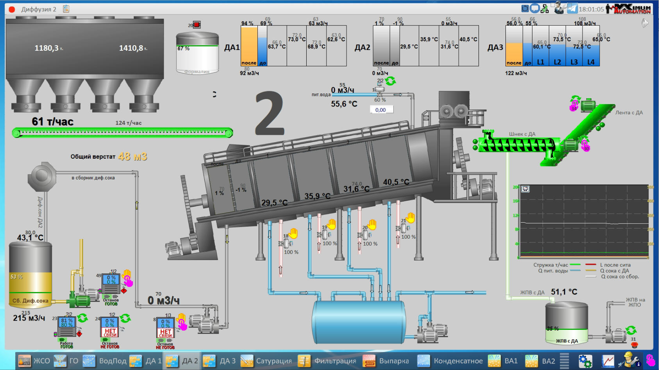Toggle manual hand mode on valve 21
The image size is (659, 370).
coord(411,218)
